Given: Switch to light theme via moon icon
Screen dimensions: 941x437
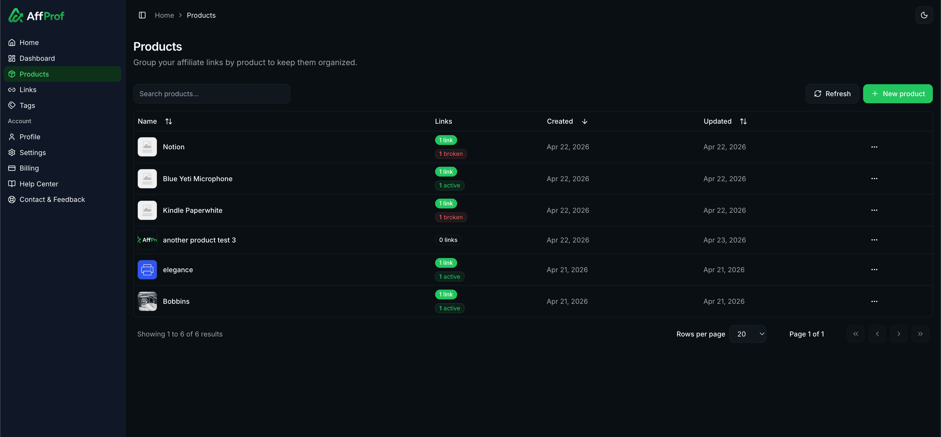Looking at the screenshot, I should 924,15.
